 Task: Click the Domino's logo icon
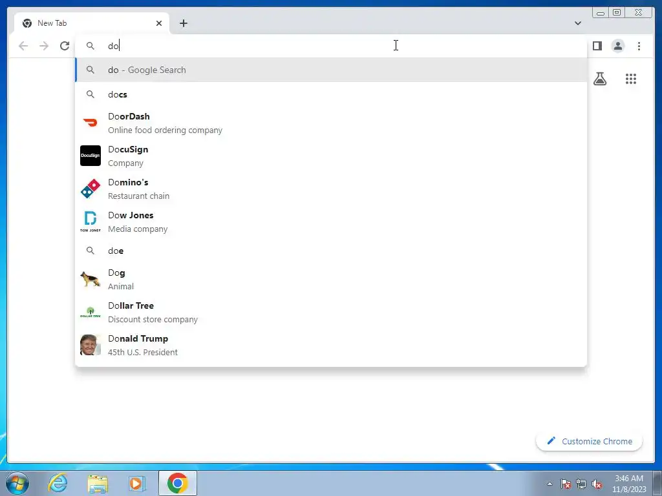[x=91, y=189]
